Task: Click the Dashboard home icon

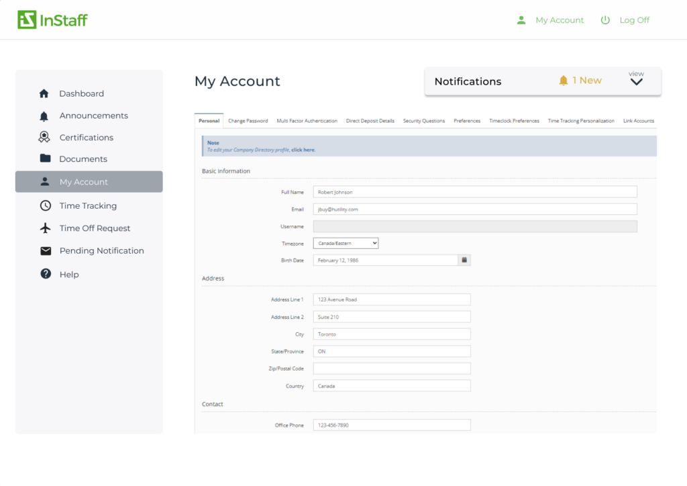Action: coord(44,93)
